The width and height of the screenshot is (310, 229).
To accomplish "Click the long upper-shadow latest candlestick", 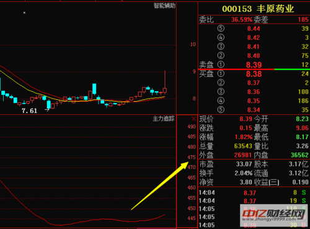I will 165,83.
